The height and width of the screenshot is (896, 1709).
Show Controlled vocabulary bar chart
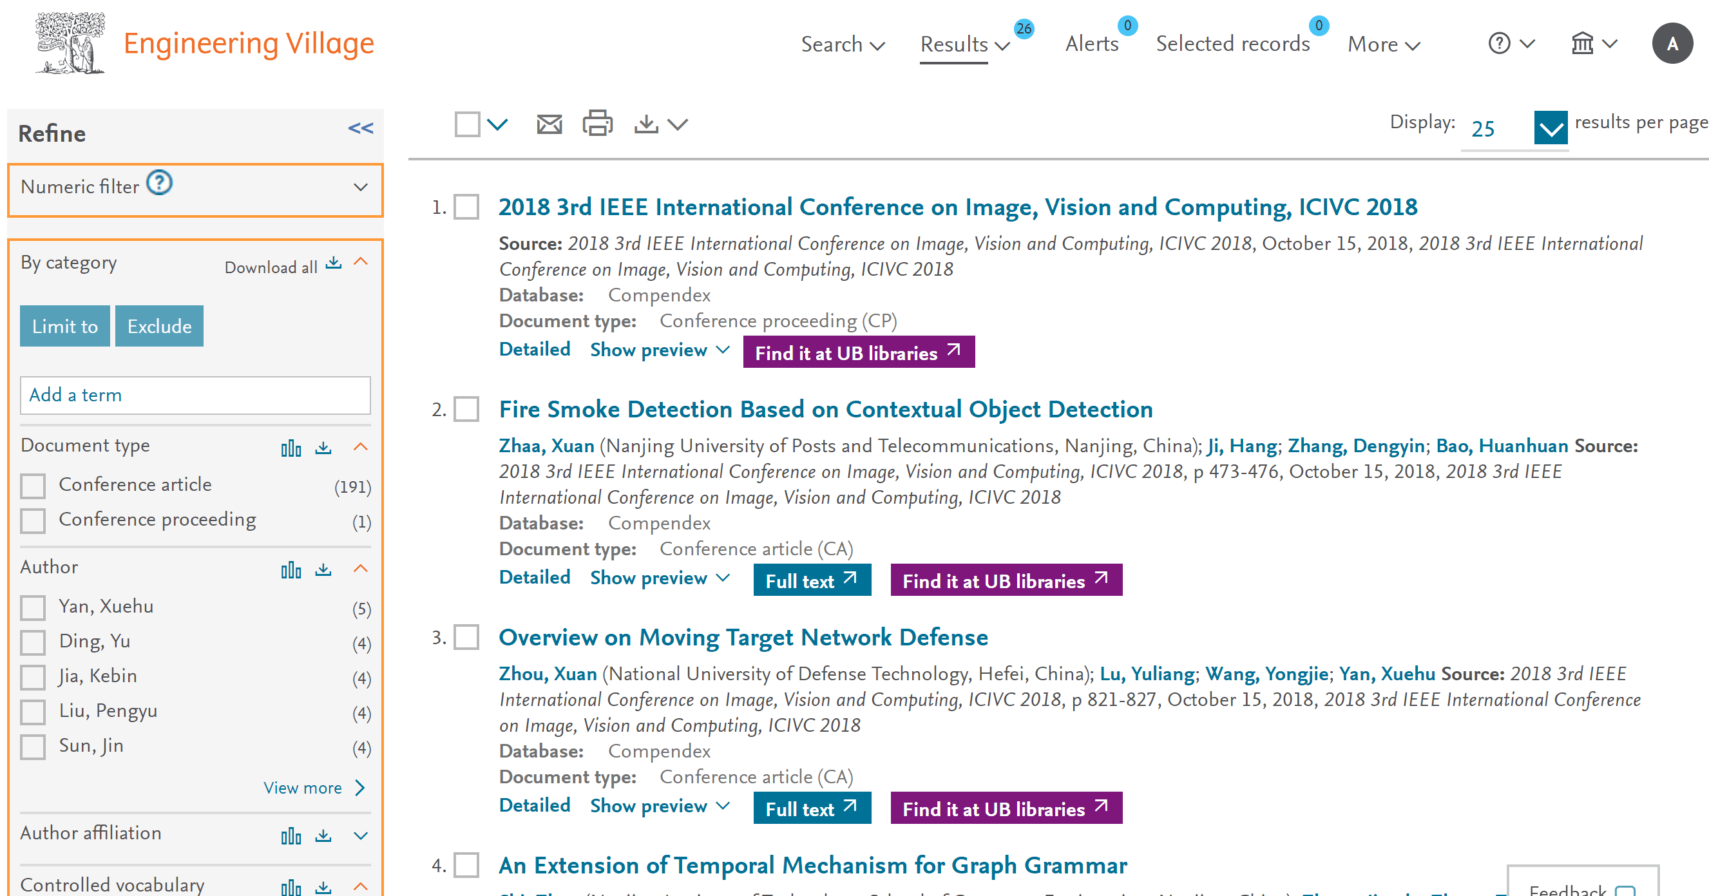[x=291, y=888]
